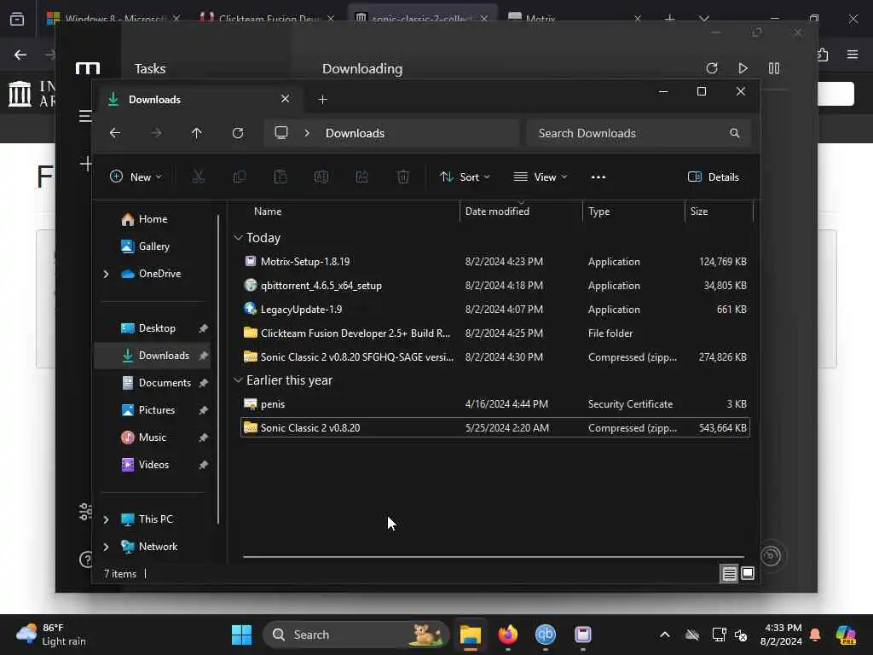Image resolution: width=873 pixels, height=655 pixels.
Task: Open qBittorrent from the taskbar
Action: (546, 635)
